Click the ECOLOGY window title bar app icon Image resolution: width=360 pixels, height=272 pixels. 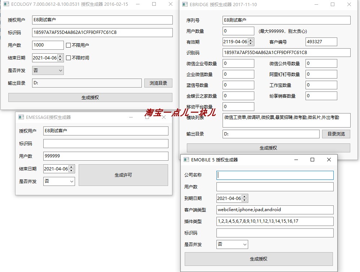point(6,4)
